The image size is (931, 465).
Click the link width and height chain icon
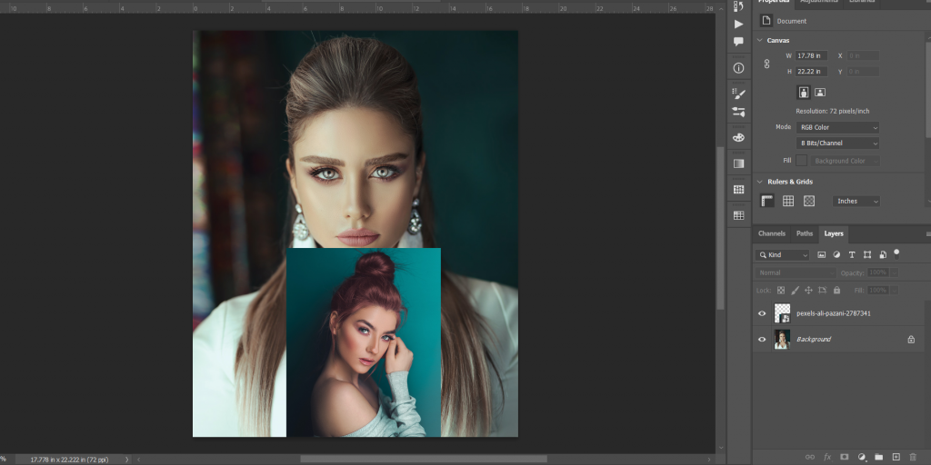766,64
